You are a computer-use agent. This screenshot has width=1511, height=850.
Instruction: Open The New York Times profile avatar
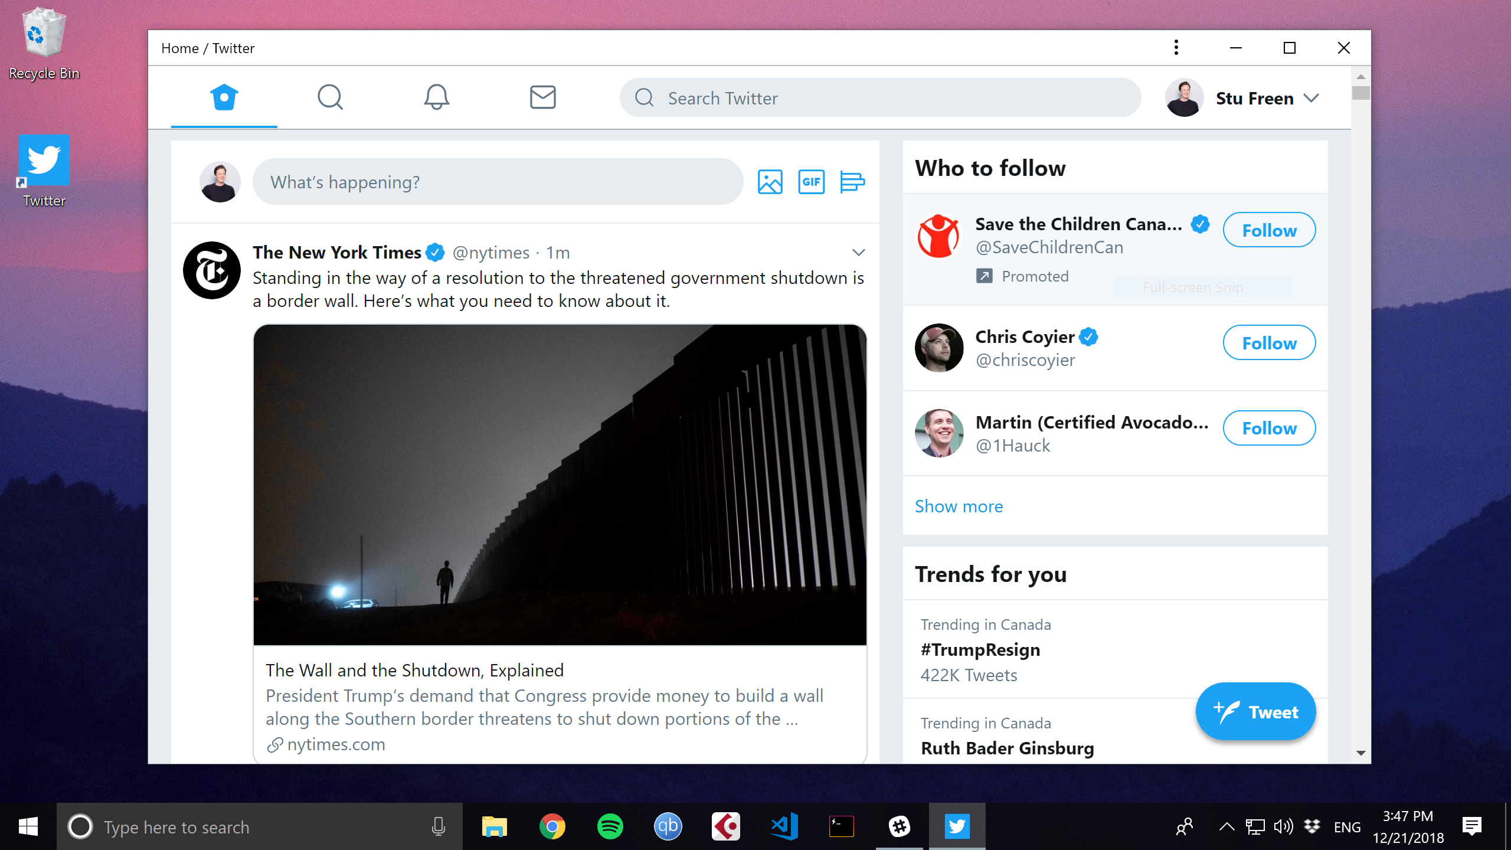[212, 270]
